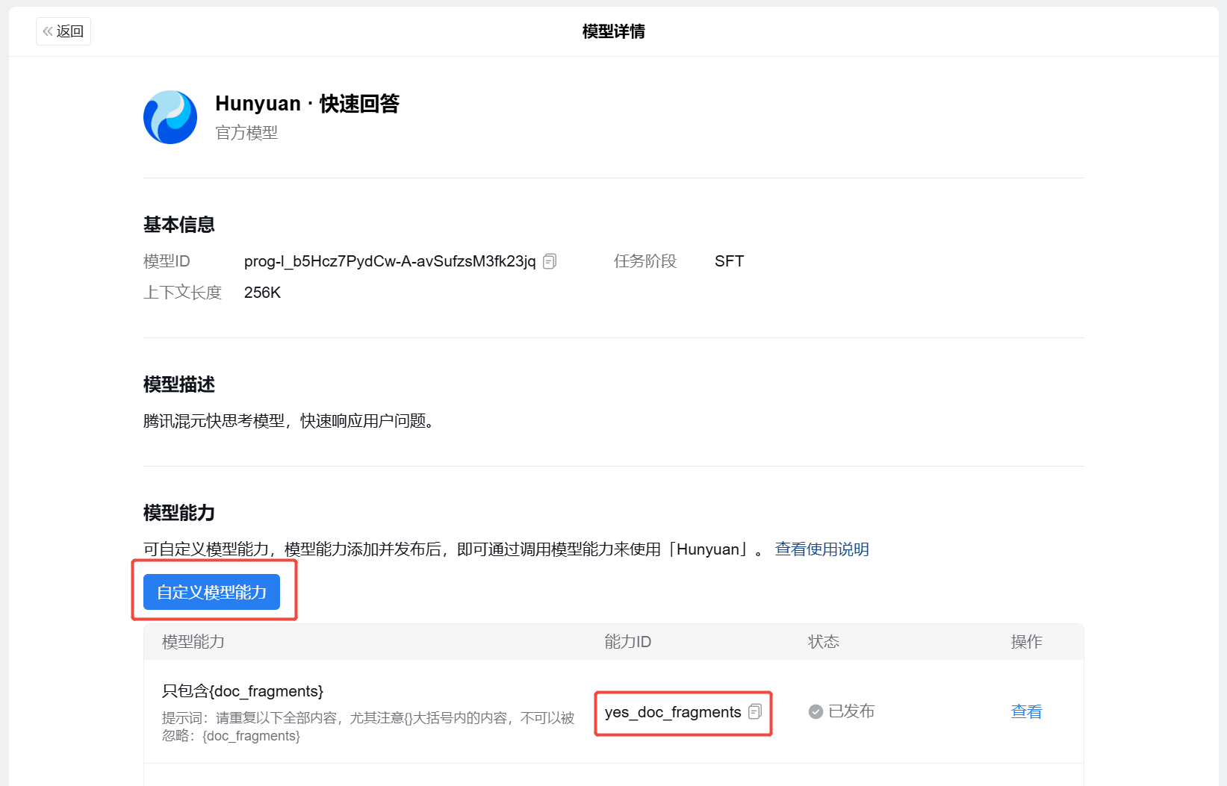1227x786 pixels.
Task: Click the 模型描述 section heading
Action: click(x=179, y=384)
